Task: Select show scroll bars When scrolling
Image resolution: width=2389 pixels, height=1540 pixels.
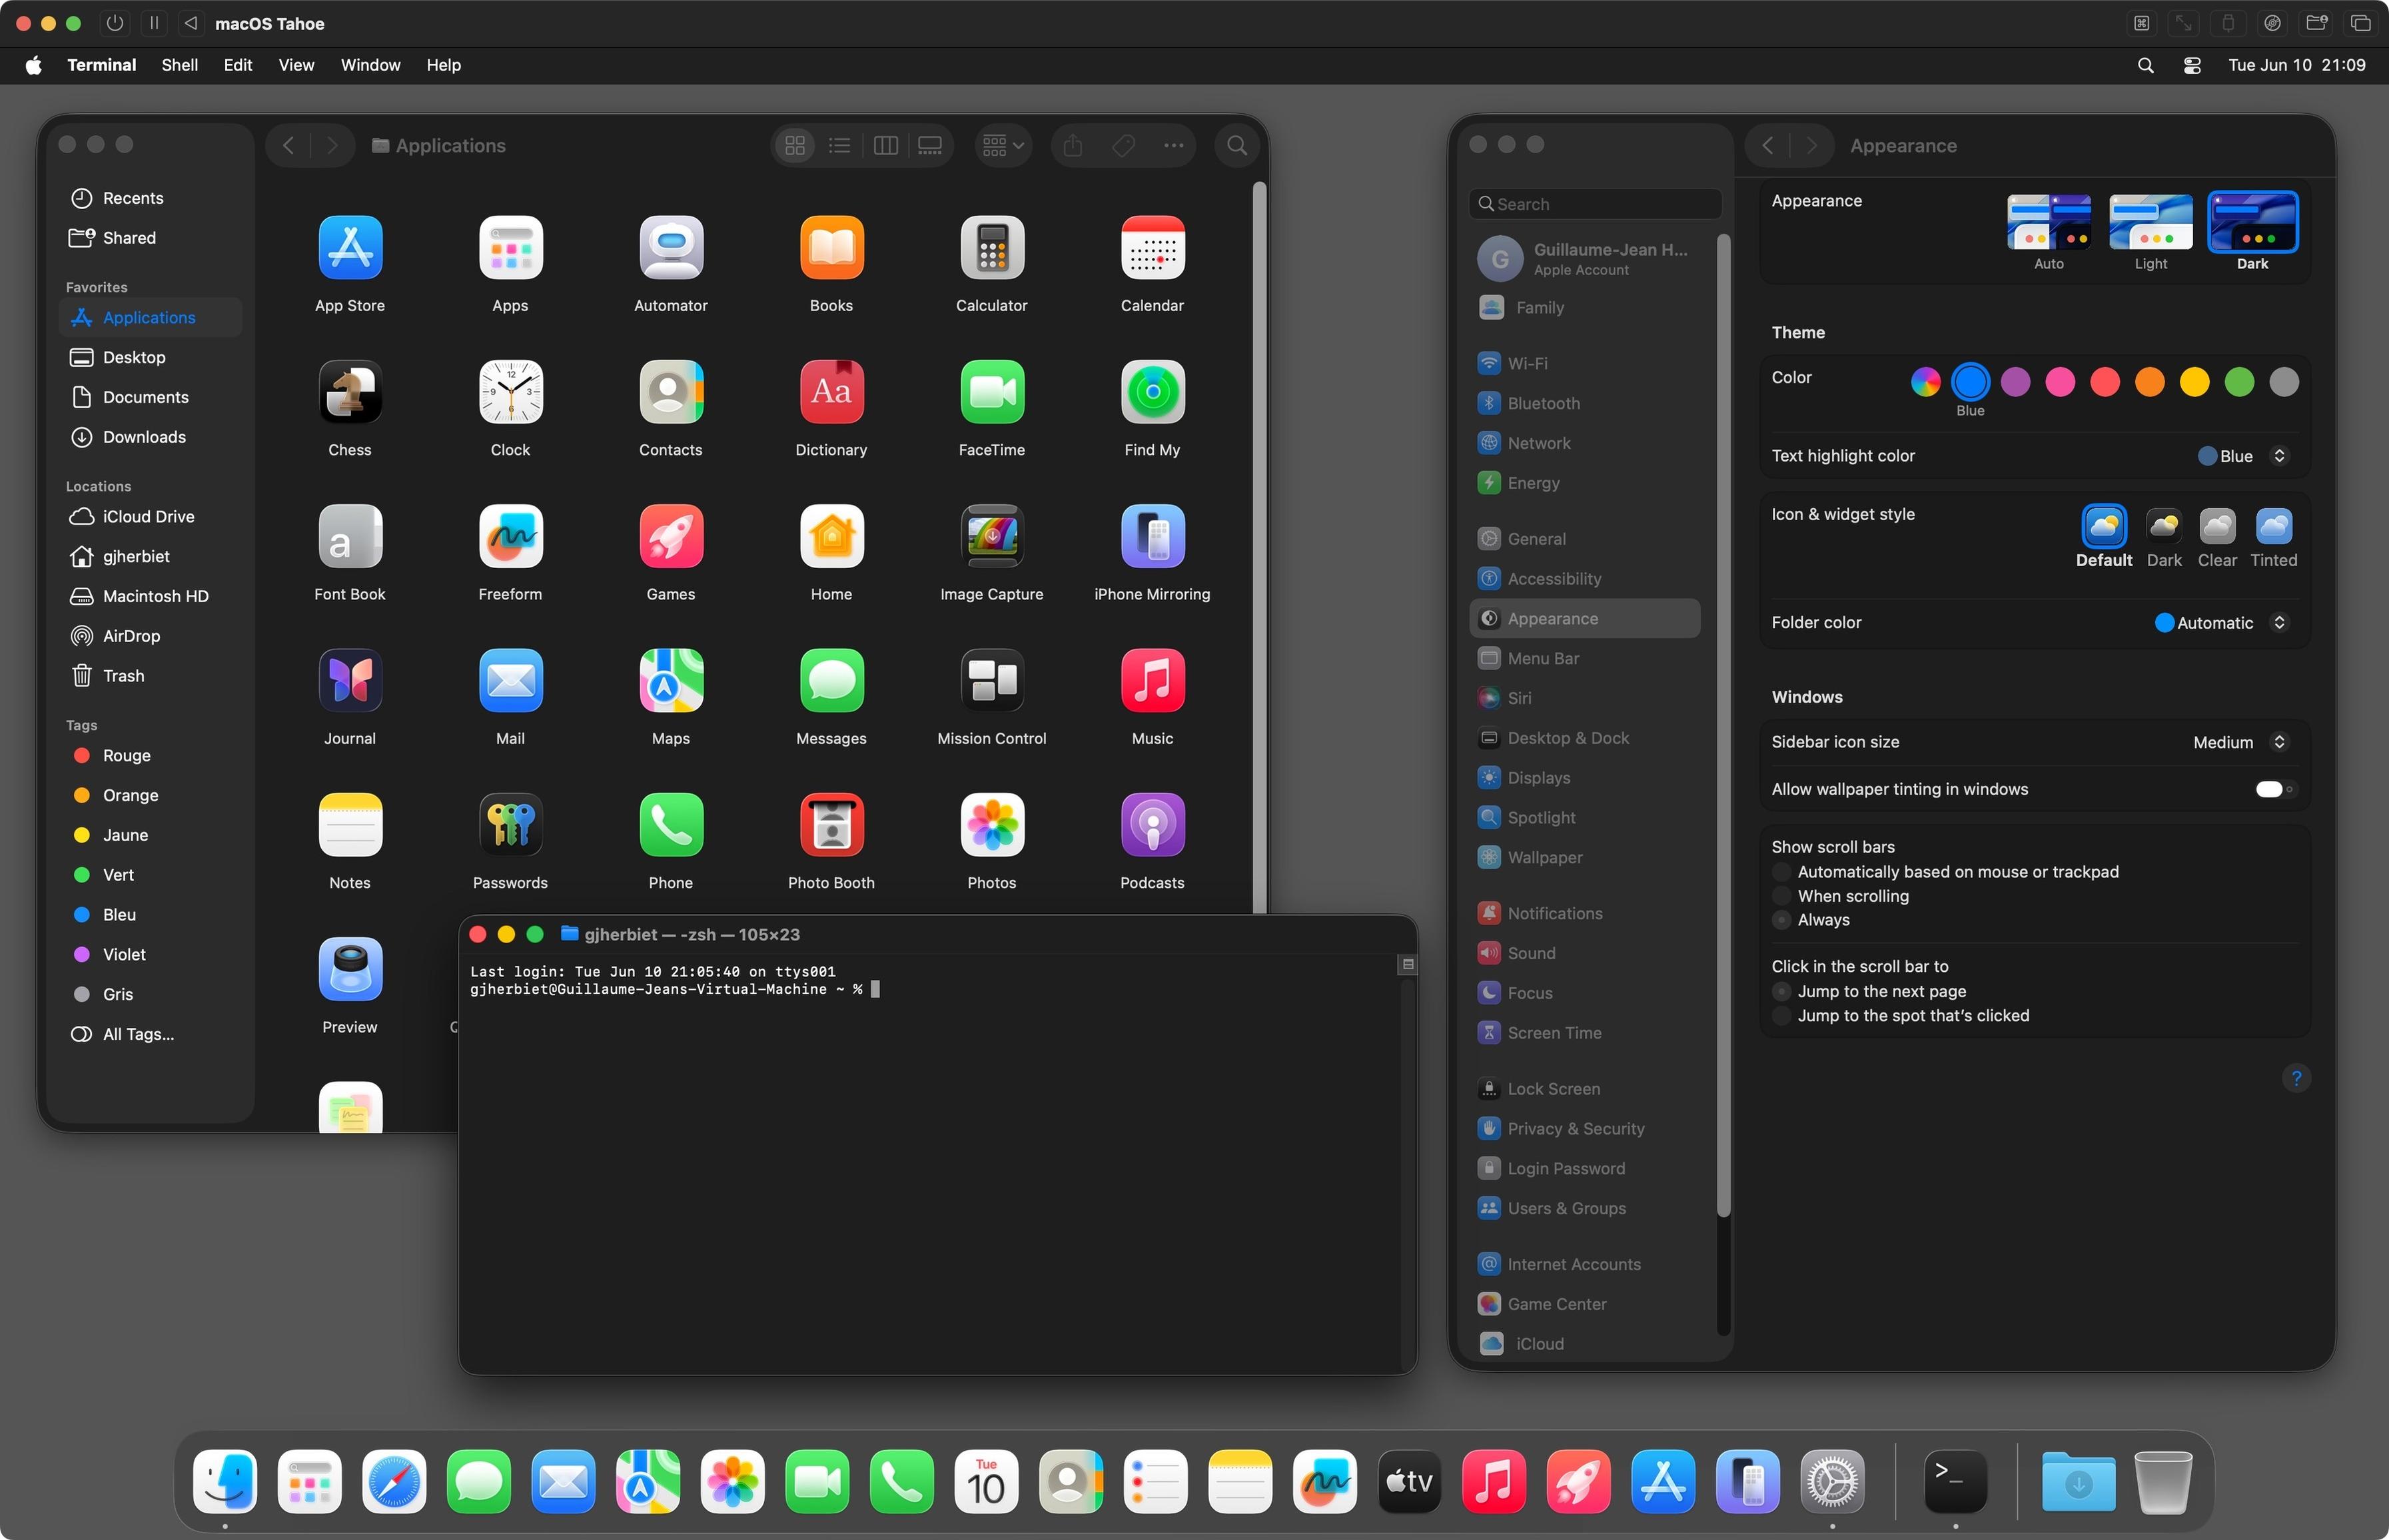Action: (1781, 896)
